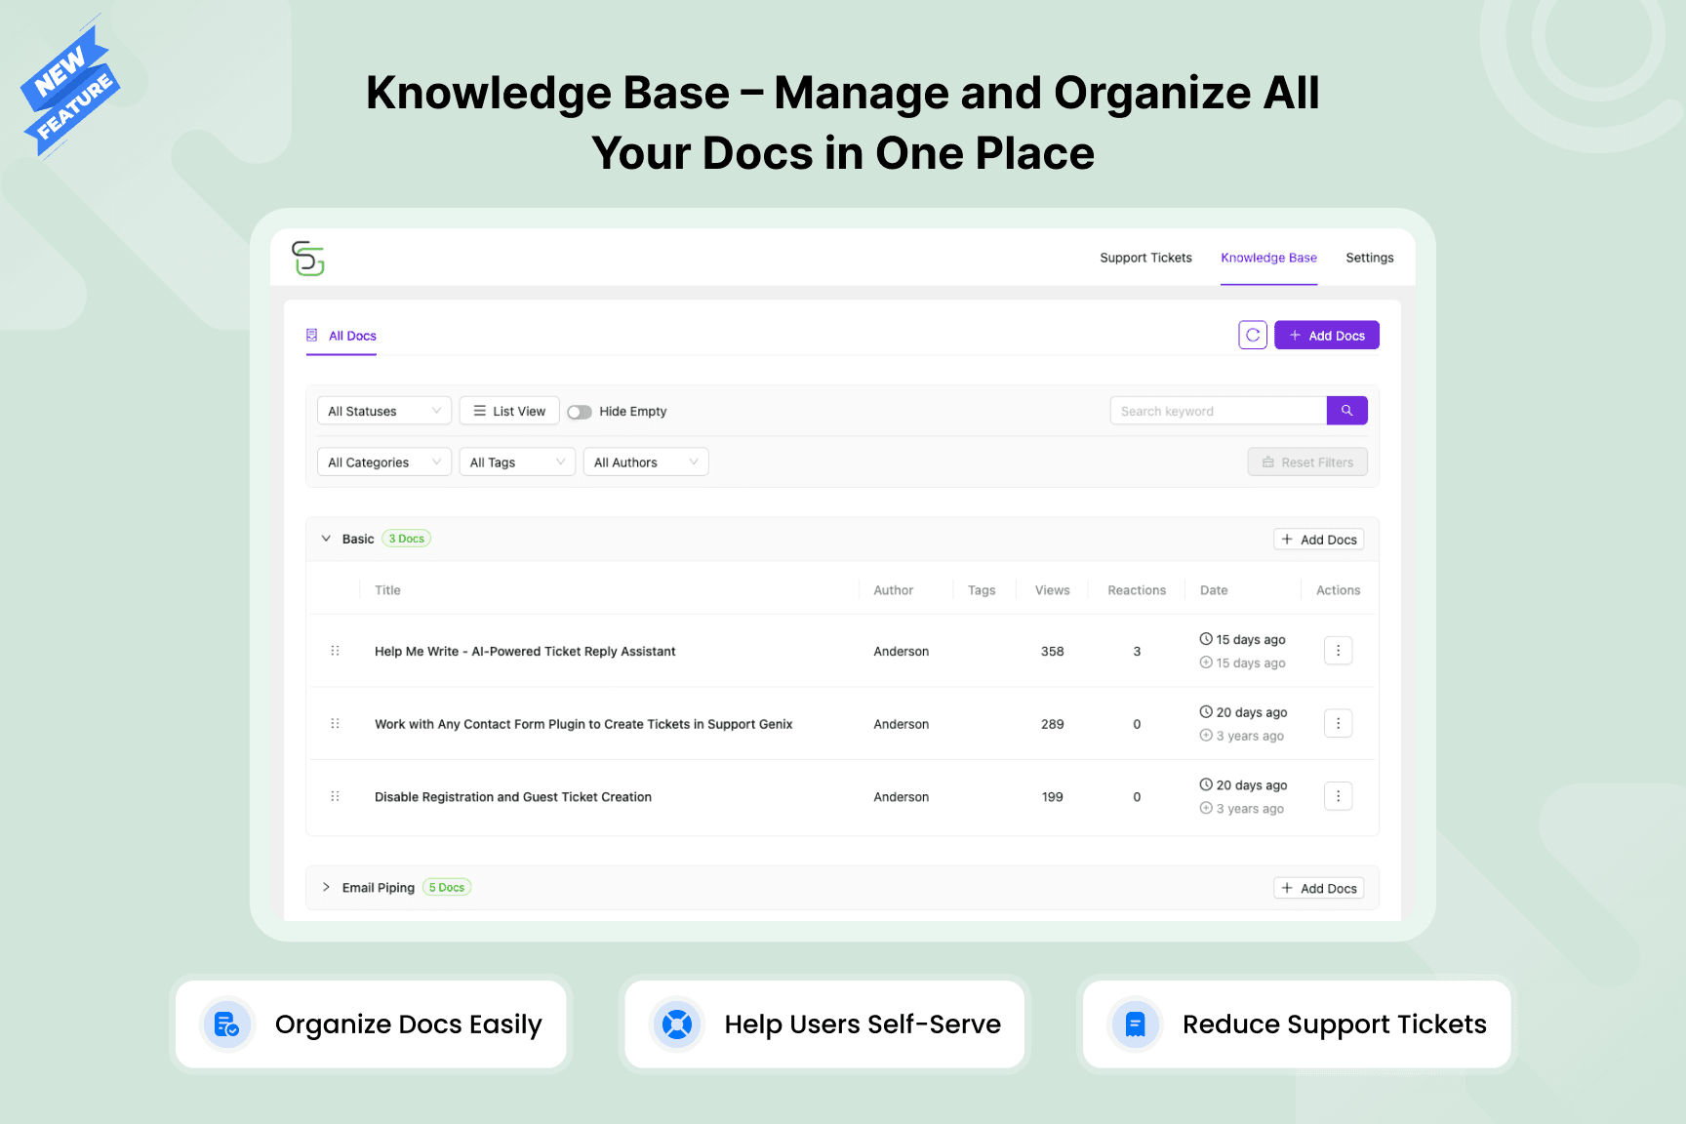
Task: Grab drag handle of Help Me Write row
Action: point(335,651)
